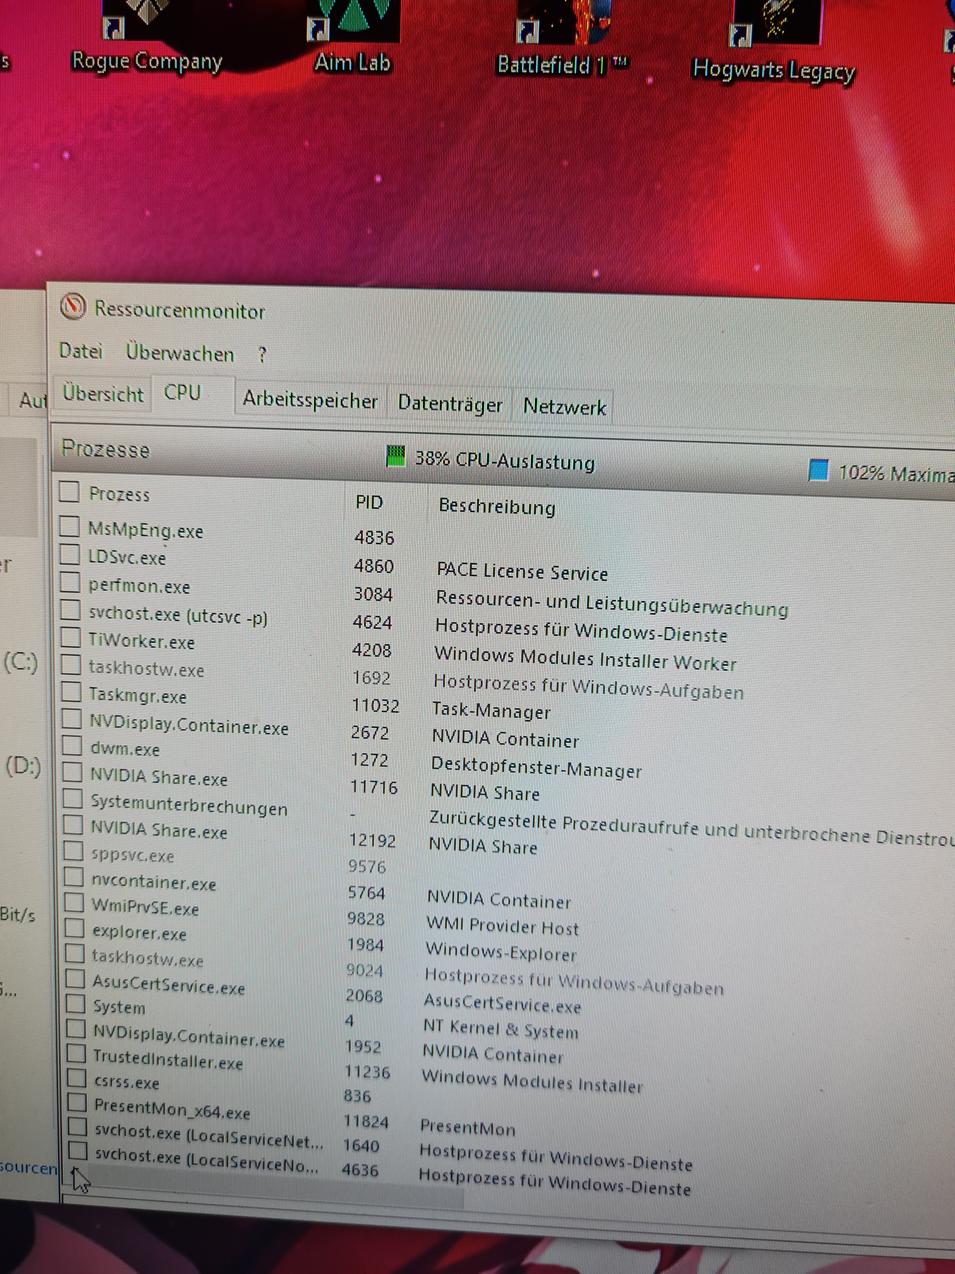Click the Ressourcenmonitor title bar icon
Image resolution: width=955 pixels, height=1274 pixels.
73,307
